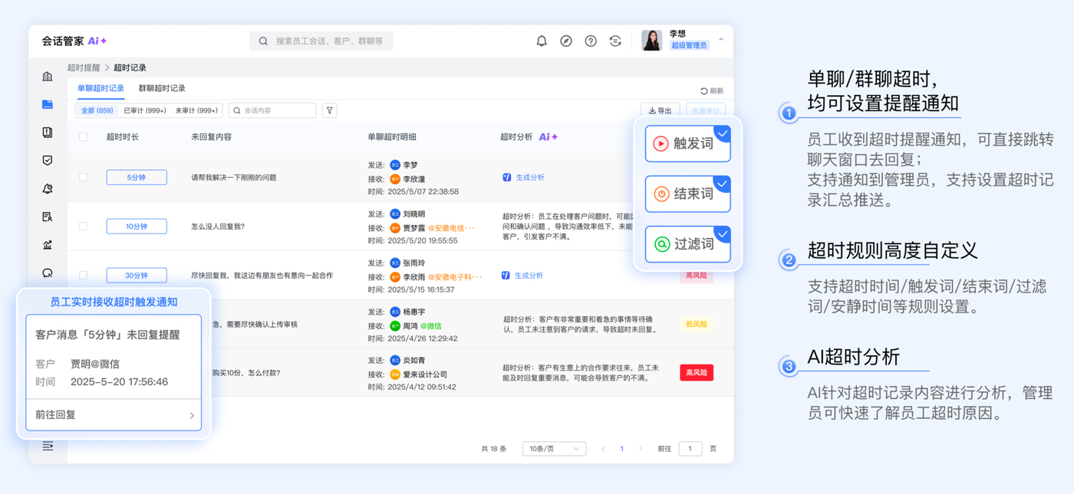The width and height of the screenshot is (1074, 494).
Task: Check the 5分钟 row checkbox
Action: pos(84,177)
